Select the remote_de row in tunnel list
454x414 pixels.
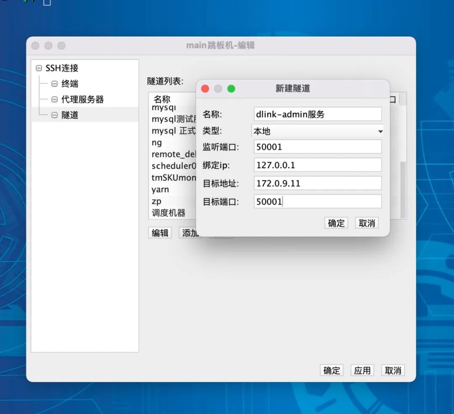click(x=173, y=154)
